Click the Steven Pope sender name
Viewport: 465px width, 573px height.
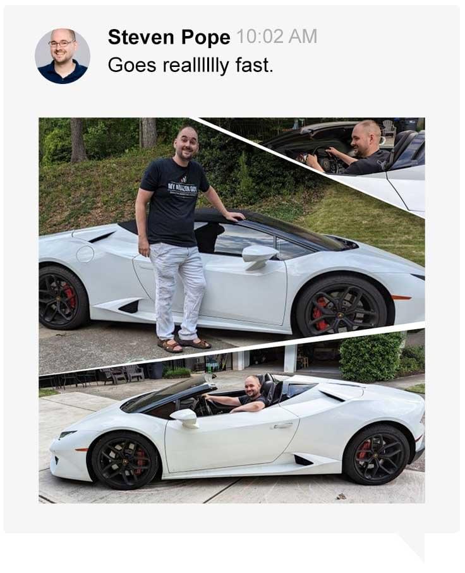tap(169, 37)
